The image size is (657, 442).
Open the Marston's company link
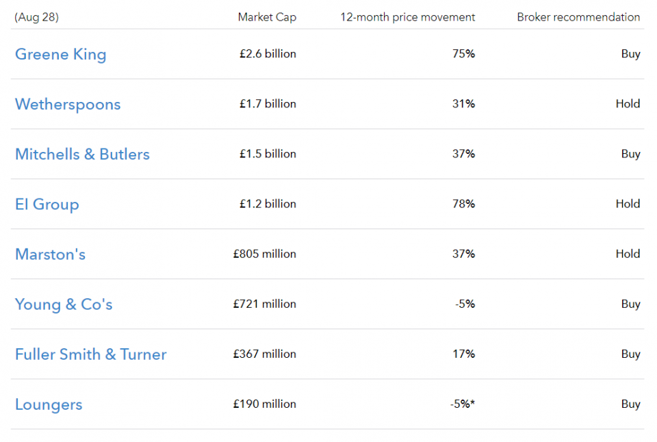tap(50, 255)
